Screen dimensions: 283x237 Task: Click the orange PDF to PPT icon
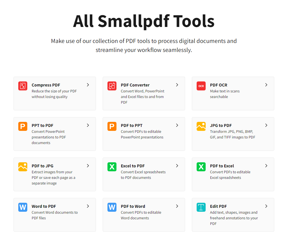coord(112,126)
